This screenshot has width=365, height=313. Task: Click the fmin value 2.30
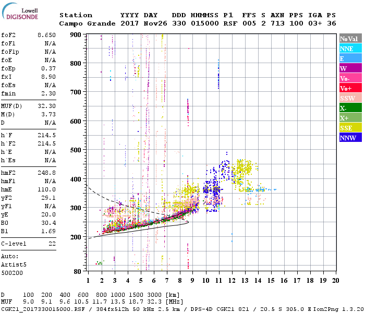(48, 93)
